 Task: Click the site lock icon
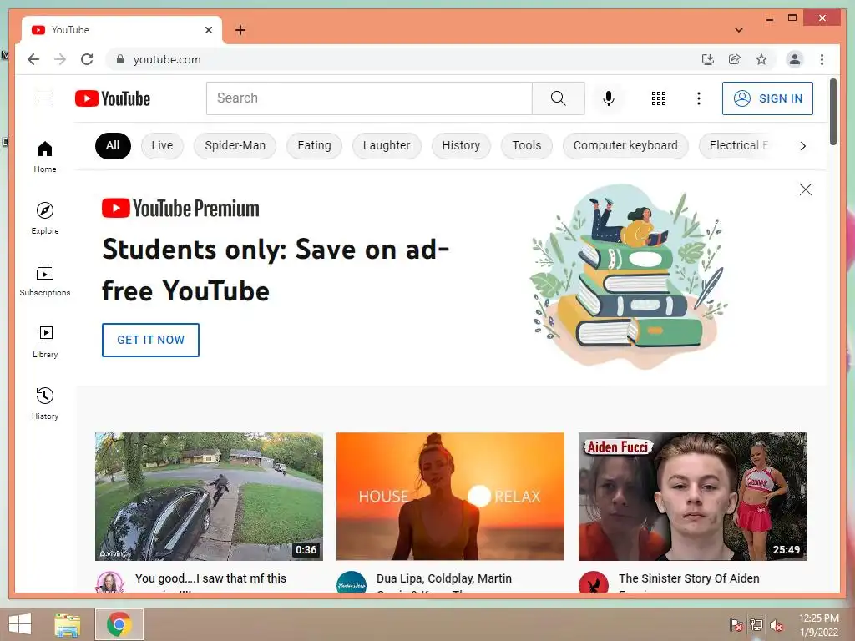pyautogui.click(x=120, y=59)
